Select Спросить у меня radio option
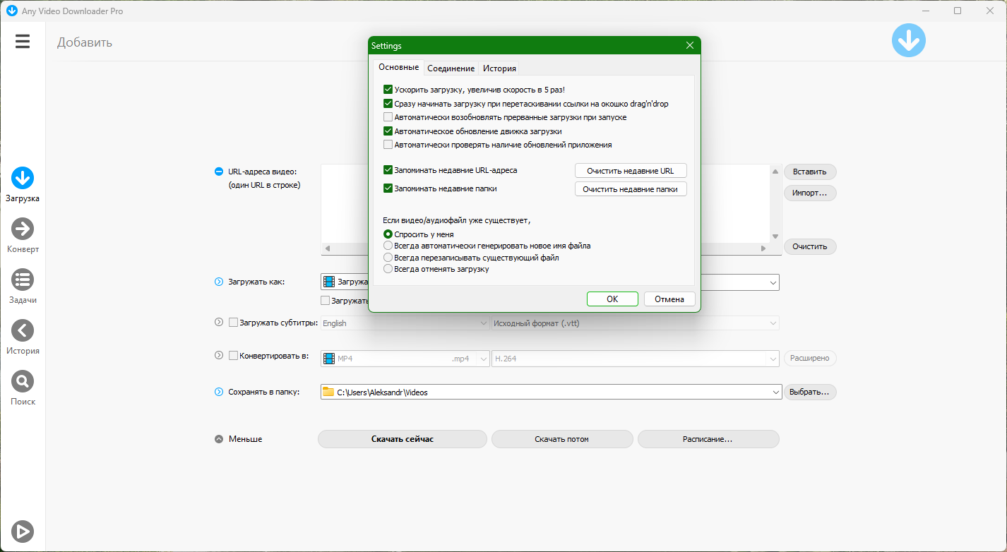Screen dimensions: 1007x552 (x=388, y=234)
